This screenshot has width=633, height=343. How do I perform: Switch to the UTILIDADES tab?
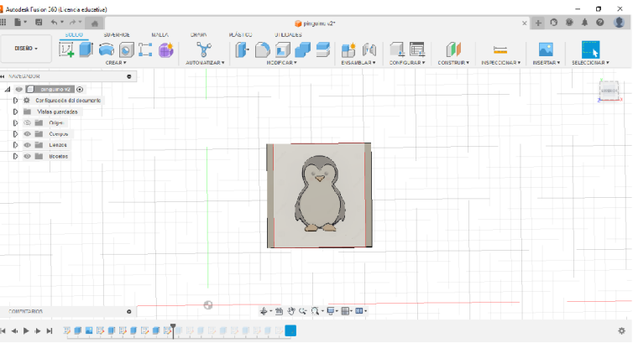click(288, 35)
